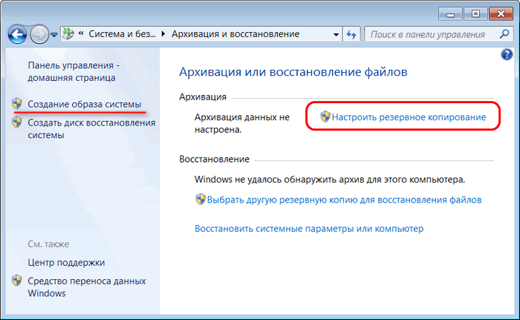Refresh the page with refresh button

351,34
